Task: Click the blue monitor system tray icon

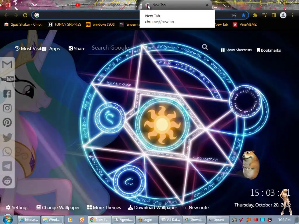Action: pyautogui.click(x=263, y=220)
